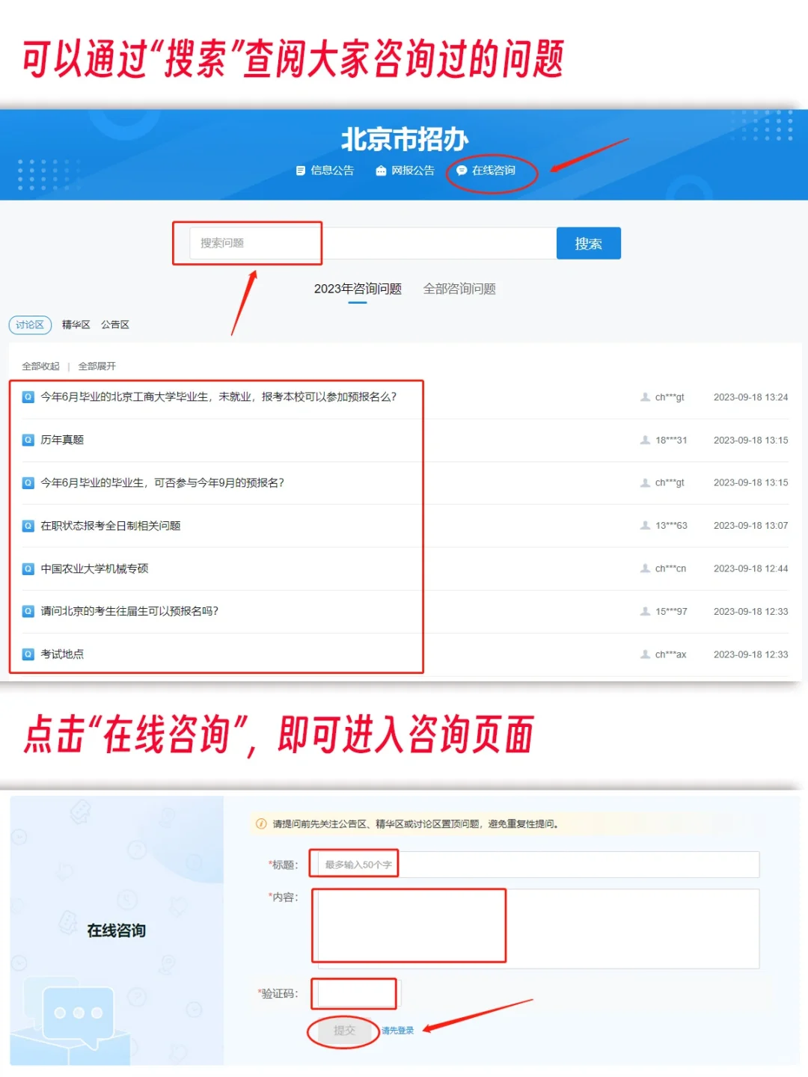The image size is (808, 1077).
Task: Click the 搜索 search button
Action: tap(589, 242)
